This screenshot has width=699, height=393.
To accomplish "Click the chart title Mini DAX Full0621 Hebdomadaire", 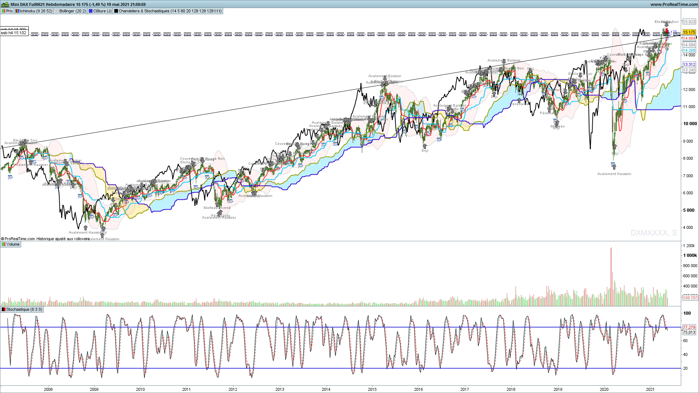I will (x=43, y=4).
